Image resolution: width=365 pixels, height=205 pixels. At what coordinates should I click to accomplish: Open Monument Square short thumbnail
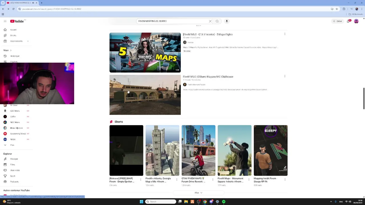pos(235,150)
